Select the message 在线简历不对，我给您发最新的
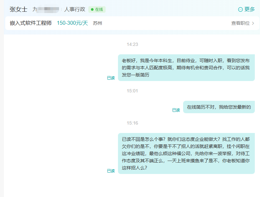 (219, 107)
